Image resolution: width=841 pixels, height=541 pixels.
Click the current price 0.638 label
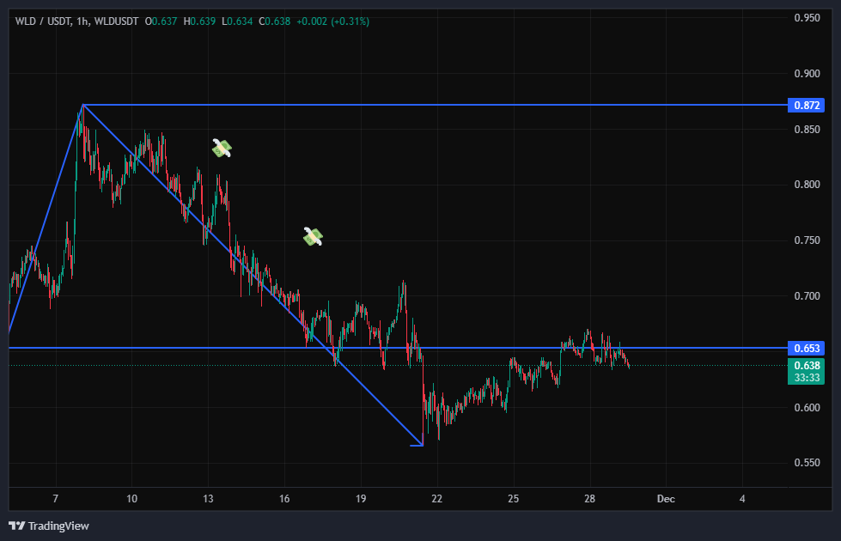click(x=805, y=365)
